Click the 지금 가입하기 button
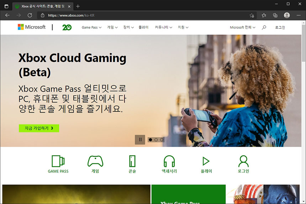Image resolution: width=306 pixels, height=204 pixels. (x=39, y=128)
